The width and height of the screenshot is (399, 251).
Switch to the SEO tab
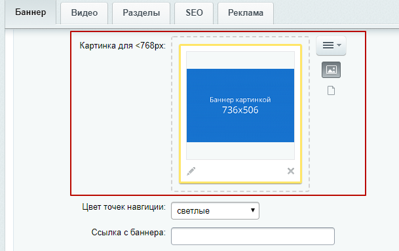(x=194, y=13)
